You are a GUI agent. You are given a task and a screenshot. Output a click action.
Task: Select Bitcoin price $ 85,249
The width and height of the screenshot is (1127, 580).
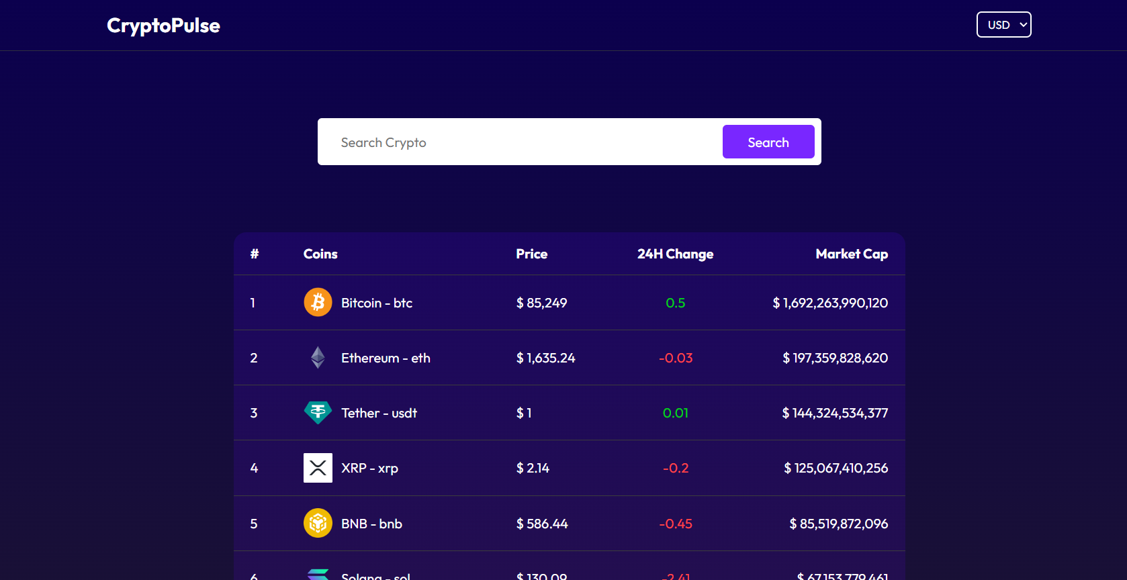click(x=541, y=303)
